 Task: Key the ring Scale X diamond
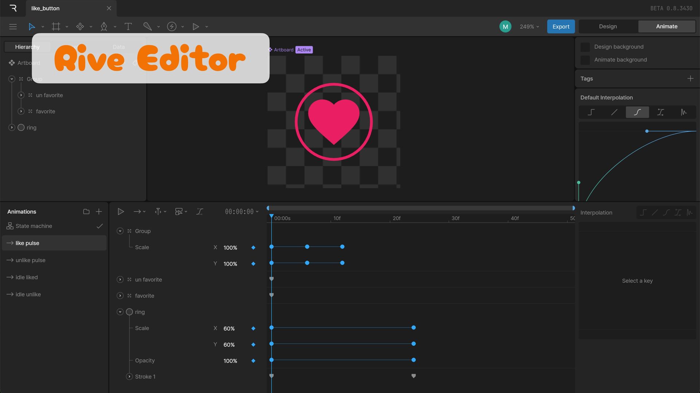[x=253, y=329]
